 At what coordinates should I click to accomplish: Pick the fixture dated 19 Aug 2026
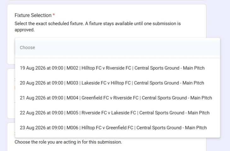pos(118,68)
